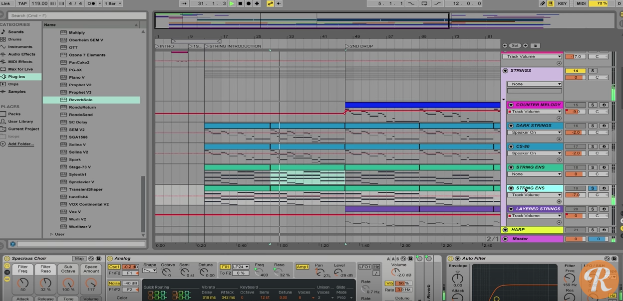Viewport: 623px width, 301px height.
Task: Adjust the Sub Octave macro knob
Action: [x=68, y=282]
